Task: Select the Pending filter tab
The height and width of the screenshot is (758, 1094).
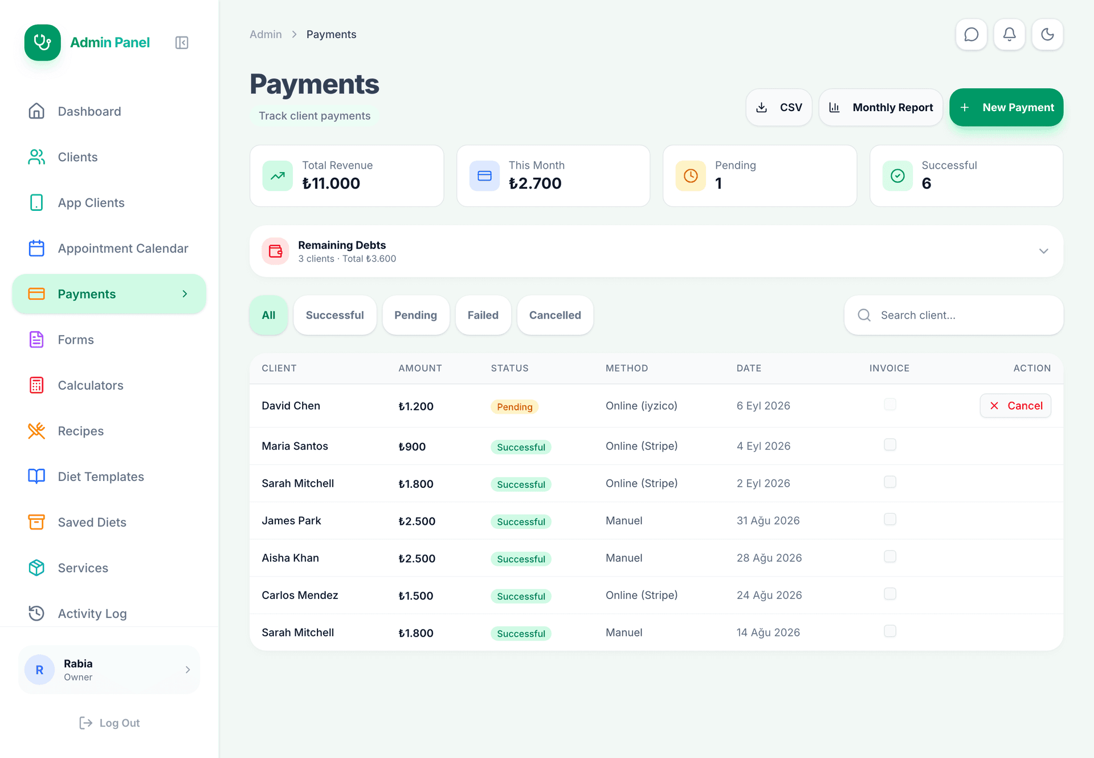Action: tap(415, 315)
